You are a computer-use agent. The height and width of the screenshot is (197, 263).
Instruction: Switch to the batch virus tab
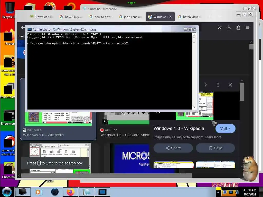coord(190,17)
